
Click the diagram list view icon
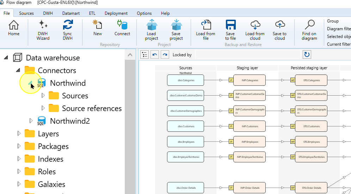click(x=144, y=54)
